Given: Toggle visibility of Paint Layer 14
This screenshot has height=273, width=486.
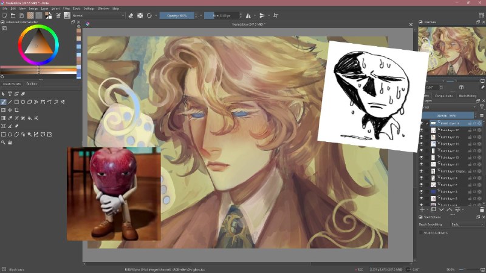Looking at the screenshot, I should pyautogui.click(x=421, y=144).
